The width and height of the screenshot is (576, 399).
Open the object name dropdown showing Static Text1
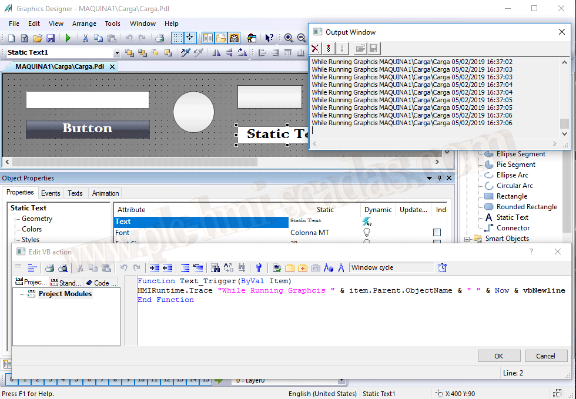pos(117,53)
